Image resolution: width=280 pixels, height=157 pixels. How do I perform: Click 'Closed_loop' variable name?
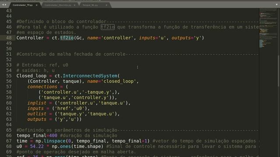point(31,76)
